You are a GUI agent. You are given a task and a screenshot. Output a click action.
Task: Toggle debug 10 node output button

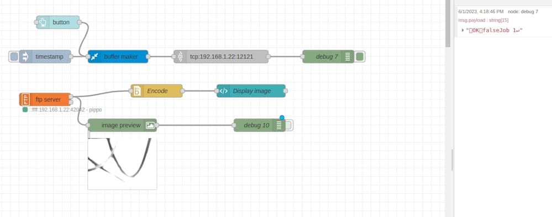coord(288,125)
